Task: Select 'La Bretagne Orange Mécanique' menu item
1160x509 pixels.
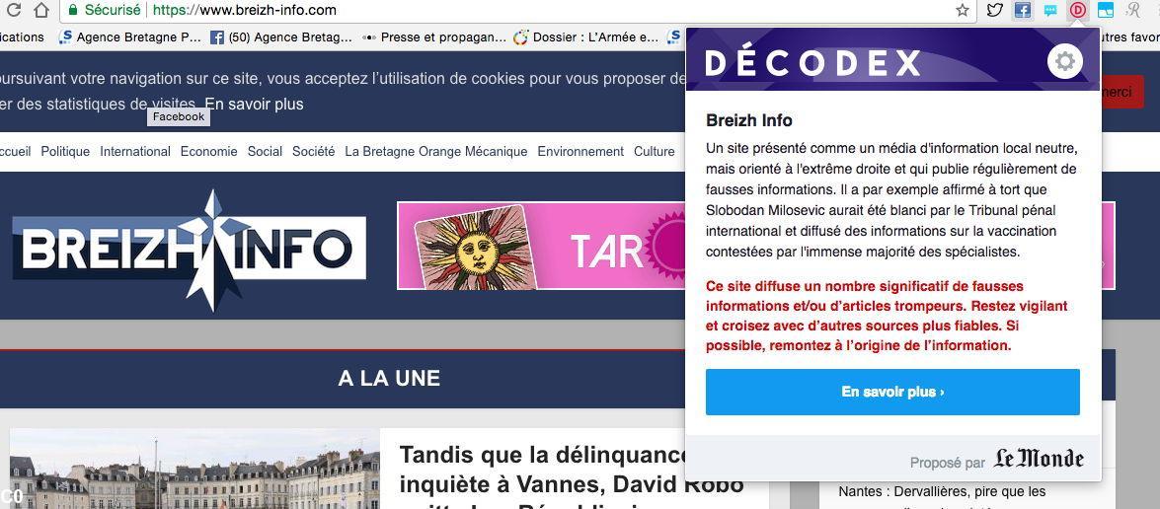Action: click(435, 151)
